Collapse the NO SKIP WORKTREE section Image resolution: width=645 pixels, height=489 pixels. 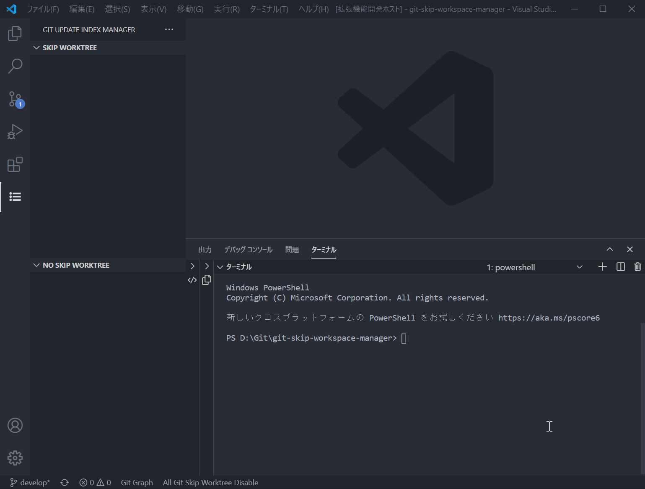(36, 265)
